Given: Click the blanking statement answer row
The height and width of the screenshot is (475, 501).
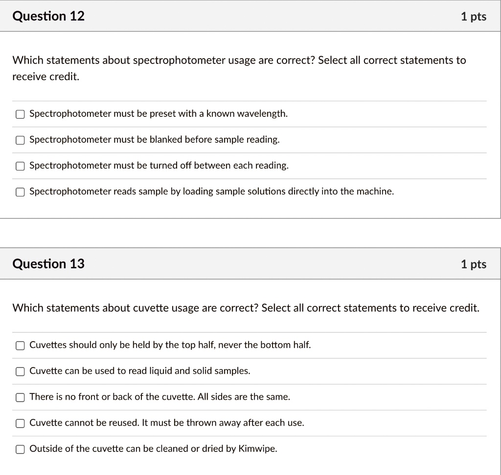Looking at the screenshot, I should coord(155,140).
